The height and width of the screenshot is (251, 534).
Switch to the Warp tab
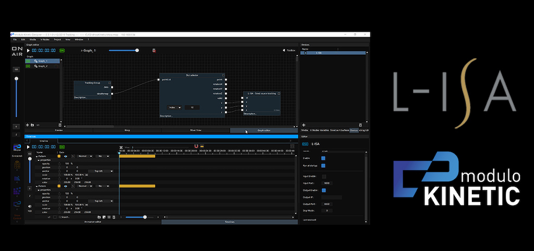tap(127, 130)
